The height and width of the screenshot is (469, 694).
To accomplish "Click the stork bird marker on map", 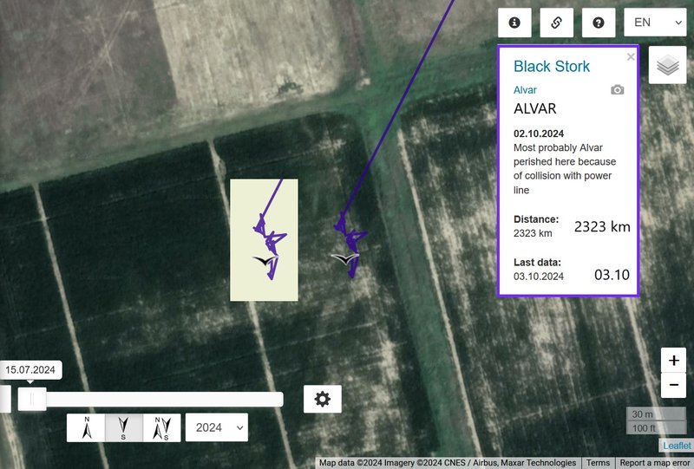I will (344, 258).
